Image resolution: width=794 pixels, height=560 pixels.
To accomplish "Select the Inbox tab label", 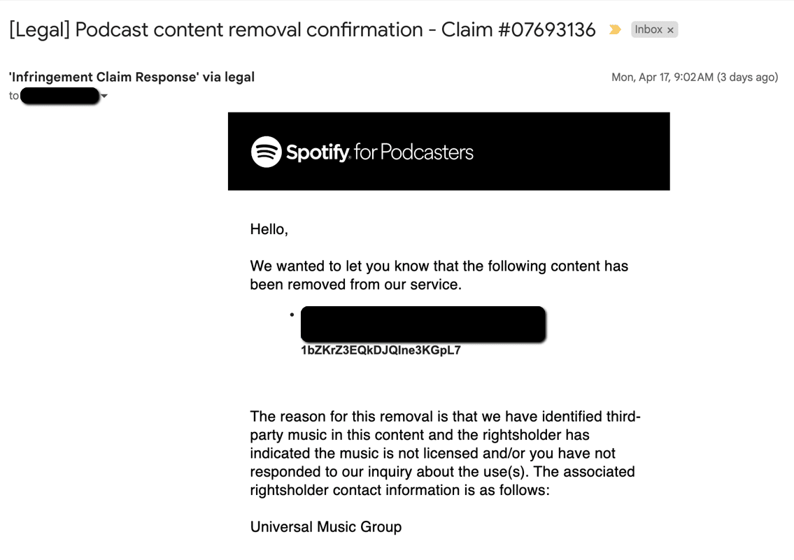I will point(649,29).
